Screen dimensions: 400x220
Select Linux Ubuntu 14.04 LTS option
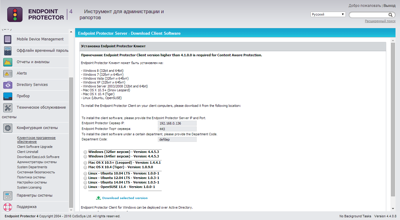pyautogui.click(x=85, y=183)
